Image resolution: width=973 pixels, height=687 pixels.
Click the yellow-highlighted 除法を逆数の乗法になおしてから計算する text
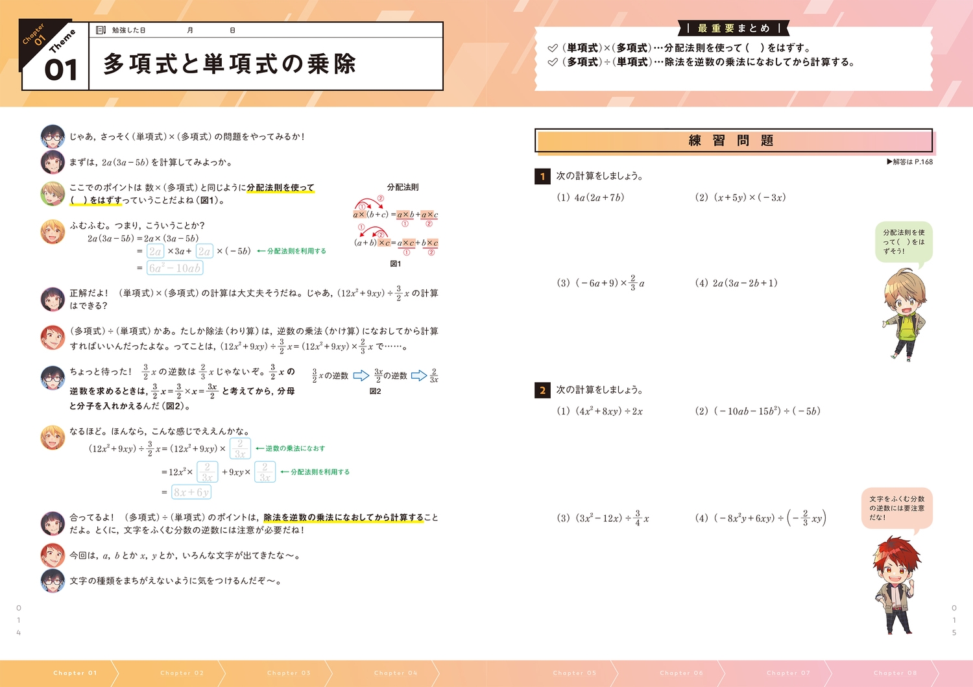coord(343,518)
